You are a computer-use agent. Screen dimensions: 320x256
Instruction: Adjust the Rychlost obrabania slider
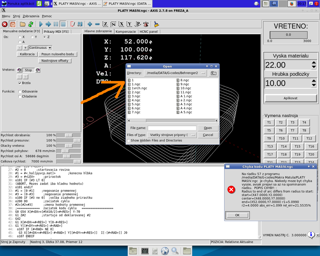coord(69,135)
